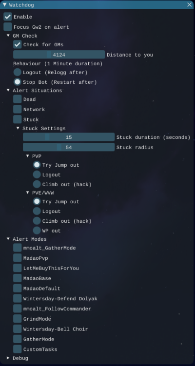Click the Stuck duration seconds slider

(69, 137)
